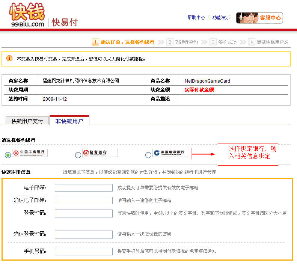Click the 商家名称 table label
Image resolution: width=297 pixels, height=264 pixels.
coord(18,81)
